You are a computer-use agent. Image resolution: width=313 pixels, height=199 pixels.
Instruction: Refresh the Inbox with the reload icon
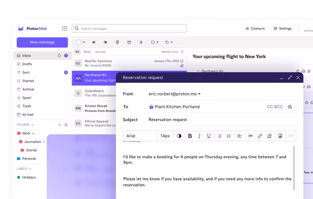click(59, 56)
